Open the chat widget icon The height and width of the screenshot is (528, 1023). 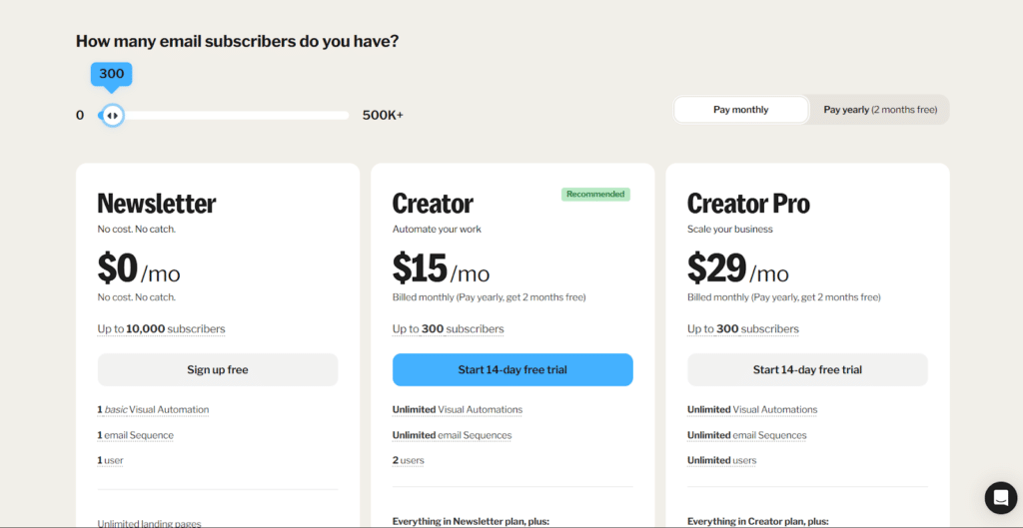[1001, 498]
